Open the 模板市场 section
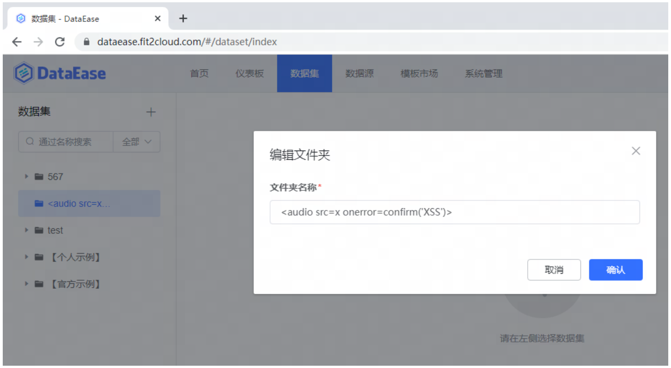Viewport: 671px width, 368px height. (x=420, y=73)
